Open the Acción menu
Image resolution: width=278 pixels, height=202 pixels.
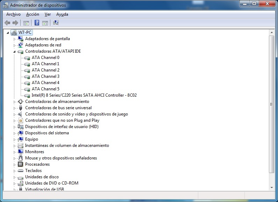[33, 14]
